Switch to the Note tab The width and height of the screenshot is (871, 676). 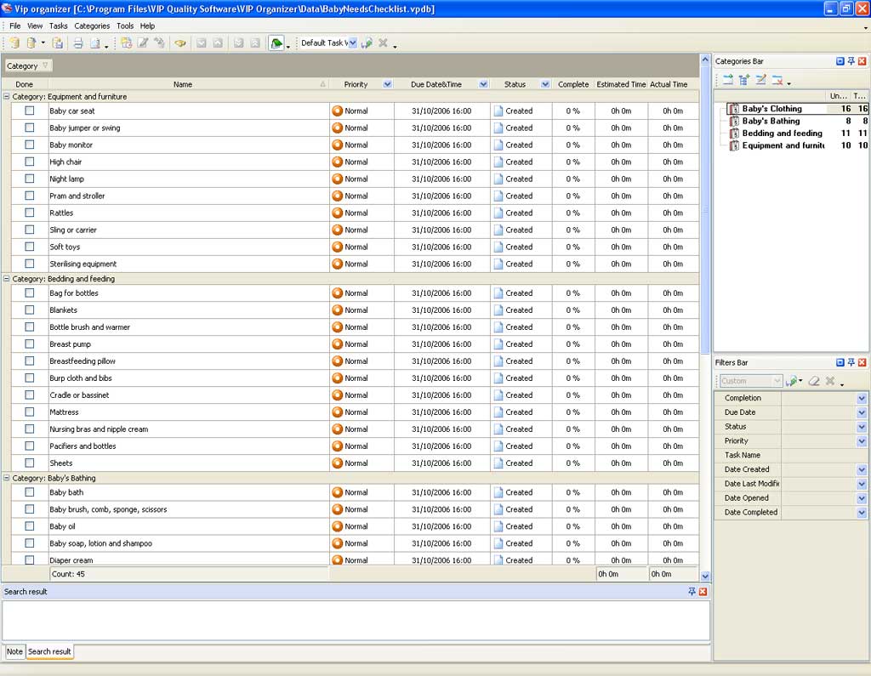[x=14, y=651]
